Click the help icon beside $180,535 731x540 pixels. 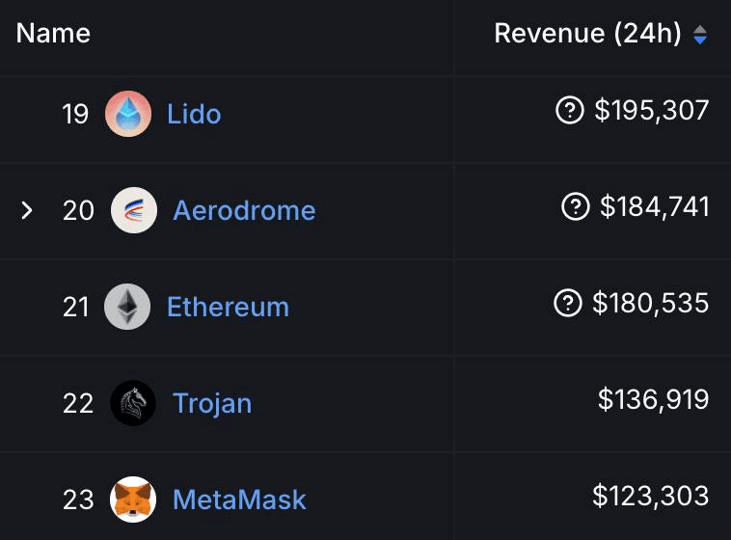(x=568, y=304)
